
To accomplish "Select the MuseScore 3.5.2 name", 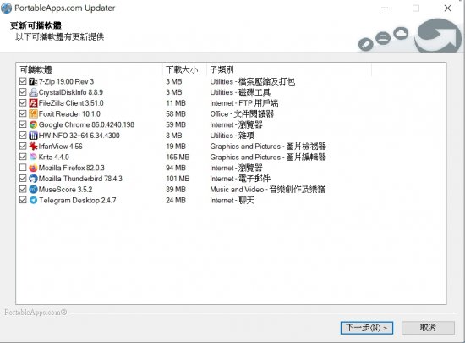I will pos(65,189).
